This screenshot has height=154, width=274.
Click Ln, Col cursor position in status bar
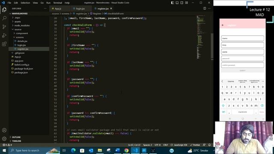(x=134, y=145)
